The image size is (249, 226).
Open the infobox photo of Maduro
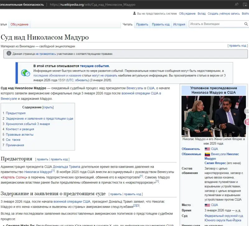coord(214,116)
